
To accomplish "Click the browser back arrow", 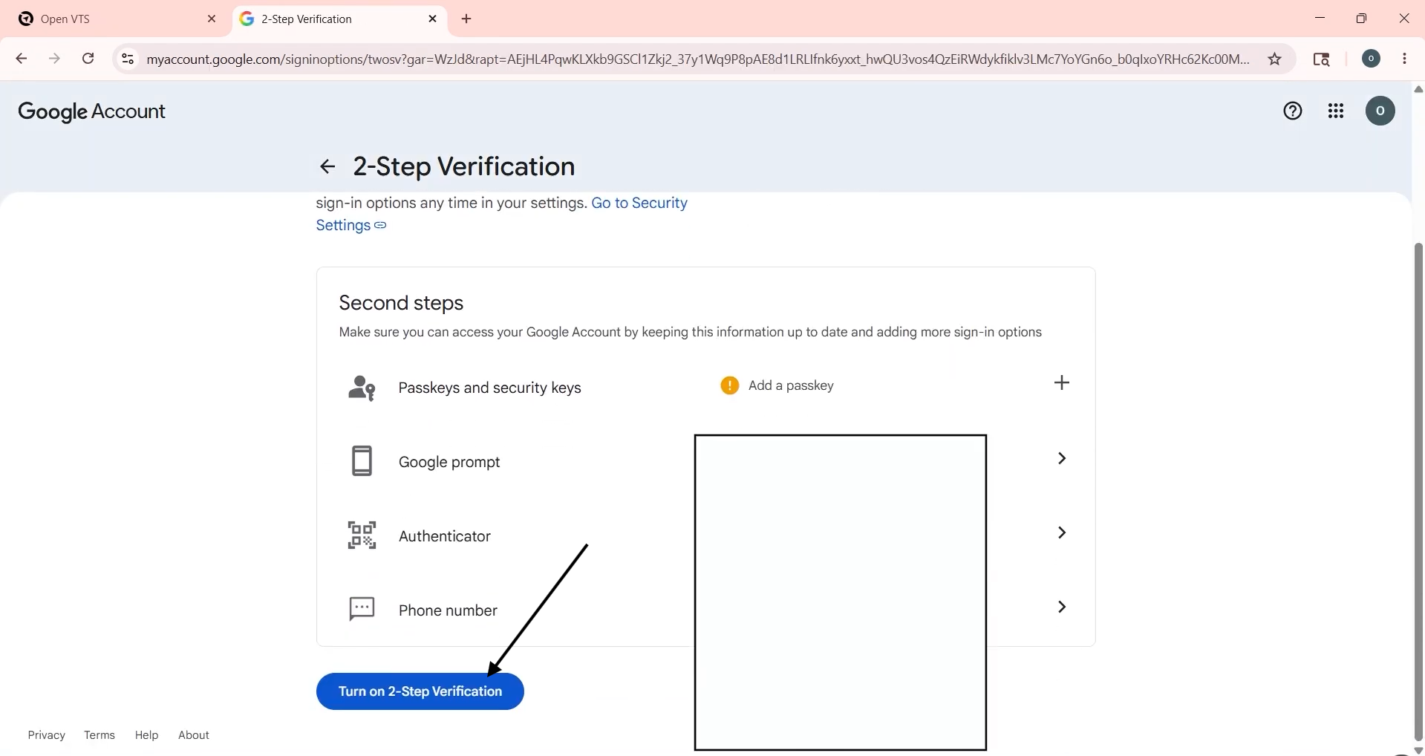I will coord(22,59).
